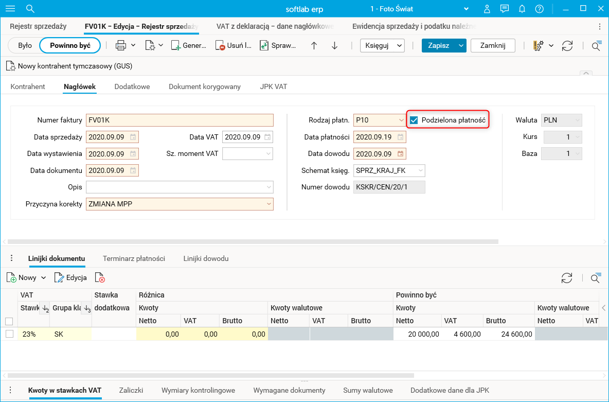The image size is (609, 402).
Task: Click the move down arrow icon
Action: (335, 45)
